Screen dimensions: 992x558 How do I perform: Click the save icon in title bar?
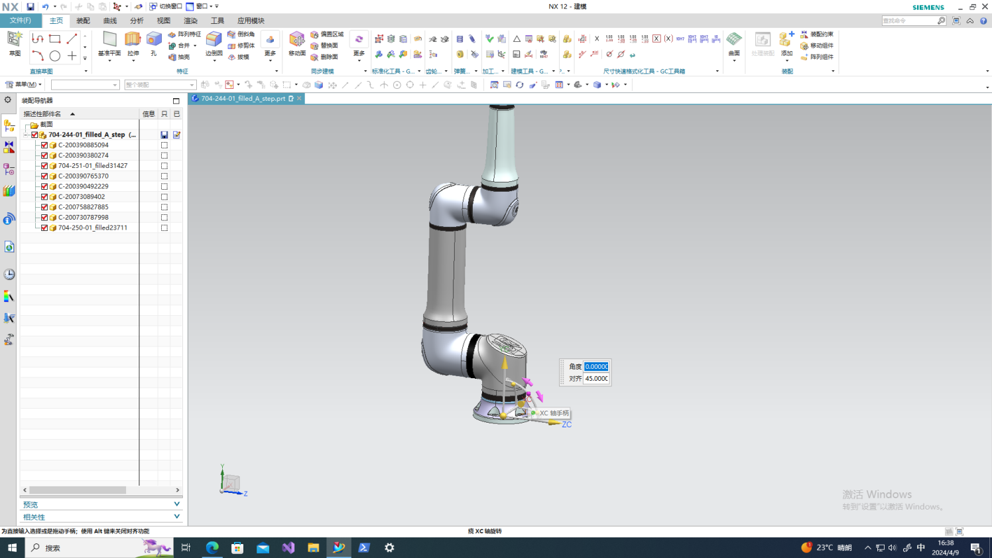point(30,7)
